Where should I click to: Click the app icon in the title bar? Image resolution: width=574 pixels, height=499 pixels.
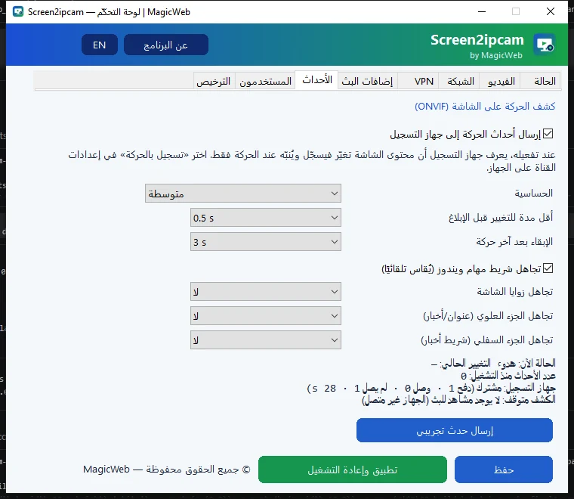click(x=18, y=12)
